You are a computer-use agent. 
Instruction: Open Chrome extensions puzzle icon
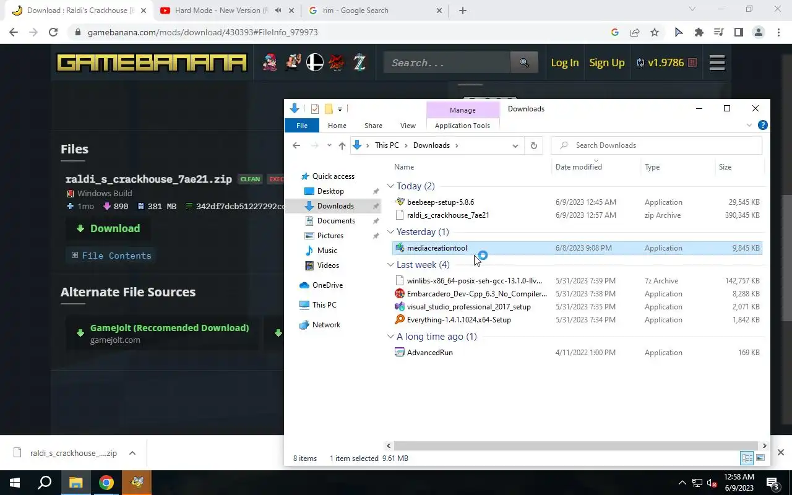click(x=699, y=32)
